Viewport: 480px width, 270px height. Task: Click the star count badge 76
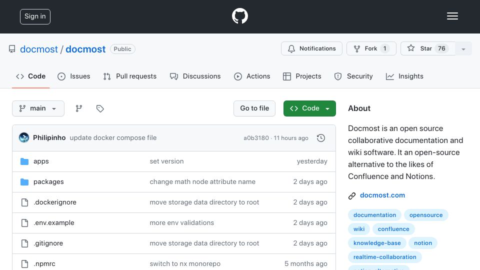pyautogui.click(x=441, y=48)
